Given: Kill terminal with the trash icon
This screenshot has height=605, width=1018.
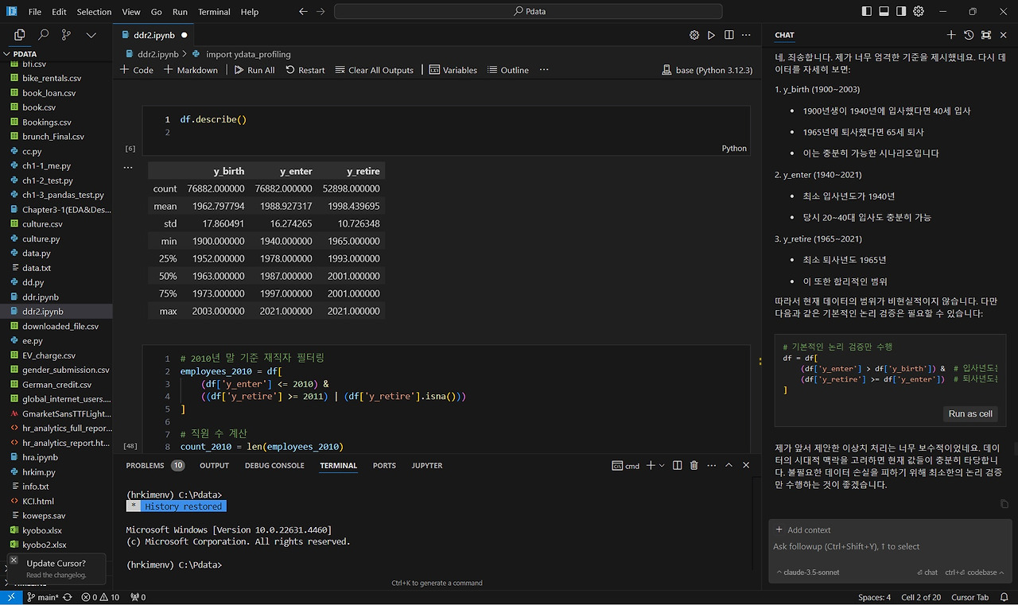Looking at the screenshot, I should 694,466.
